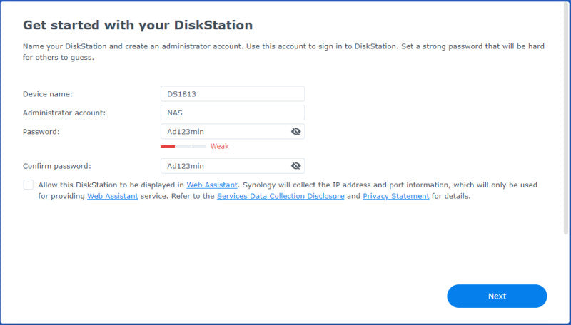Click the vertical scrollbar on the right
The image size is (571, 325).
point(565,118)
